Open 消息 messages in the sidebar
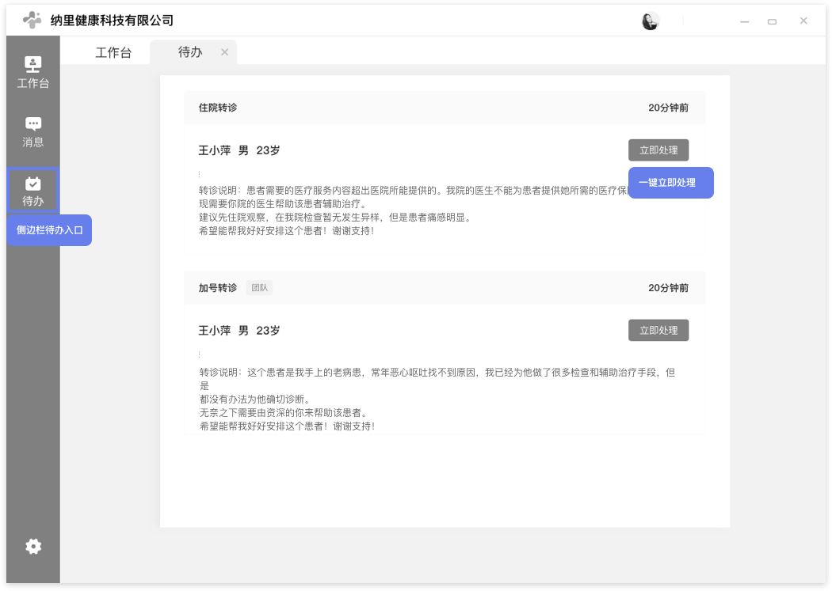This screenshot has height=591, width=832. [x=32, y=131]
